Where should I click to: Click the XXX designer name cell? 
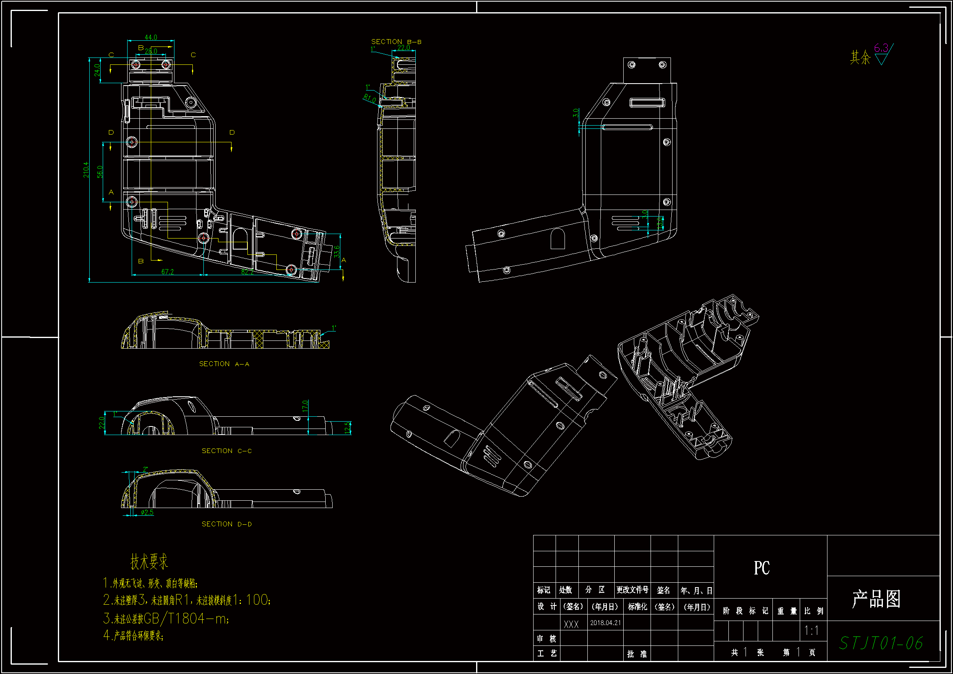pos(571,625)
